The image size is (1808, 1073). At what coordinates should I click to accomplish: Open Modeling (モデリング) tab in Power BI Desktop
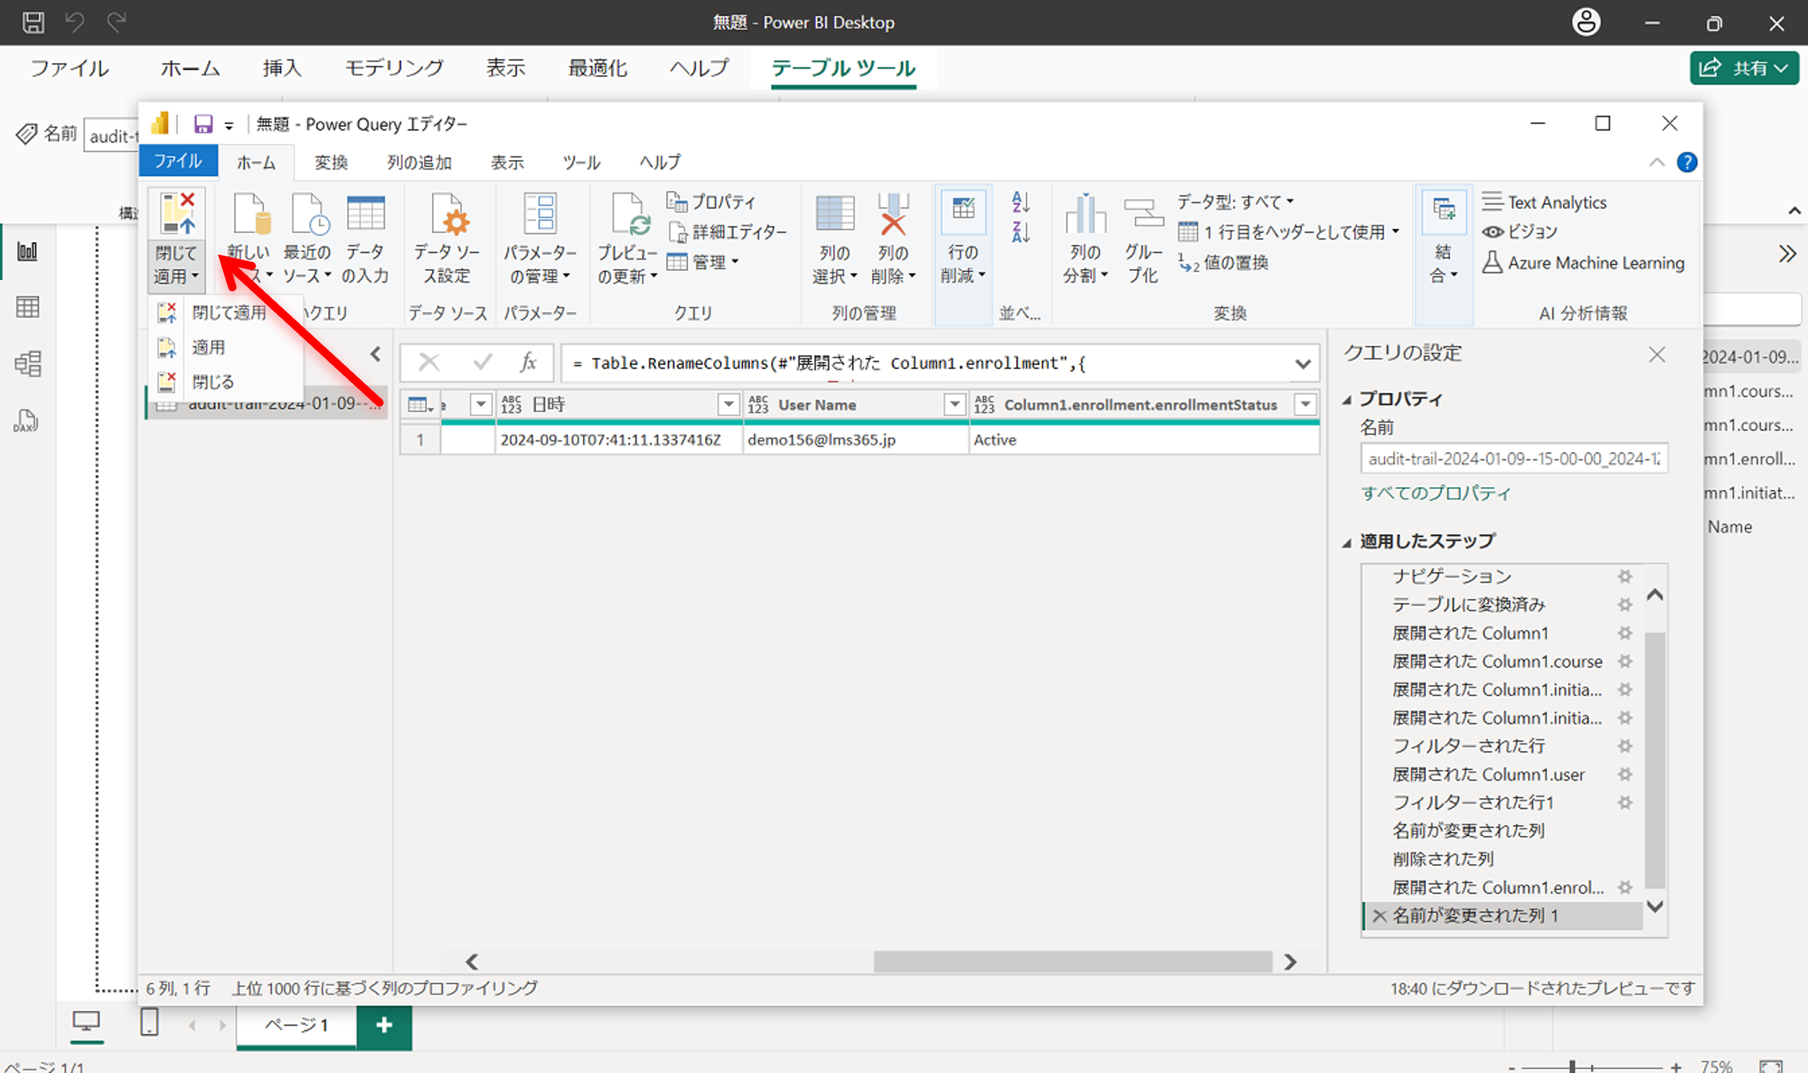tap(394, 68)
